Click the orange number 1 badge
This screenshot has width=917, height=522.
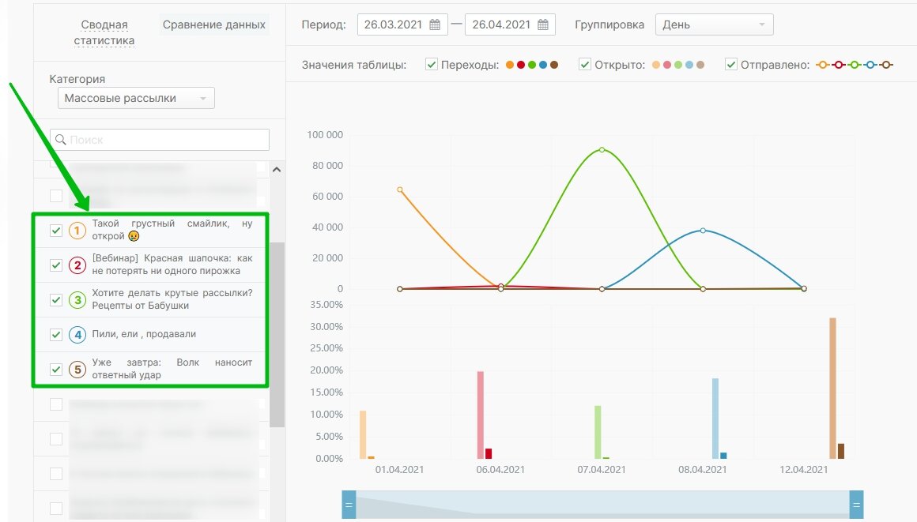click(x=77, y=231)
